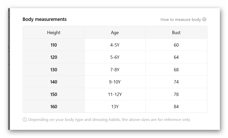Image resolution: width=228 pixels, height=138 pixels.
Task: Click the Age column header
Action: tap(115, 33)
